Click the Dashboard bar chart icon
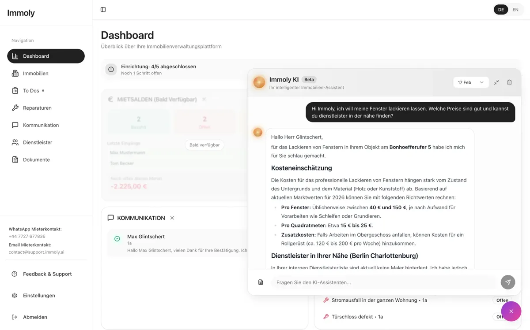Image resolution: width=530 pixels, height=330 pixels. (15, 56)
